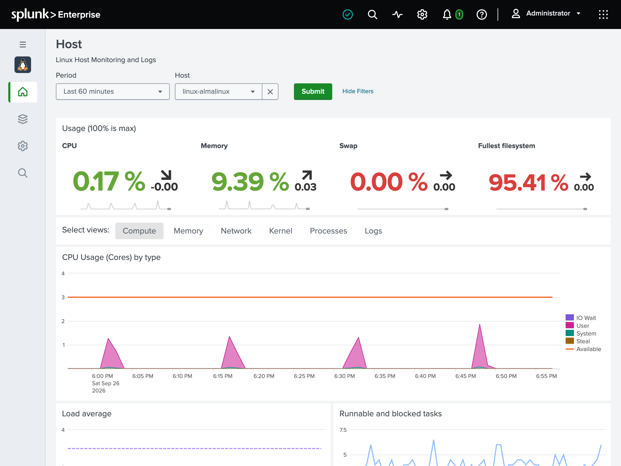Open search from the top bar
Viewport: 621px width, 466px height.
(372, 14)
